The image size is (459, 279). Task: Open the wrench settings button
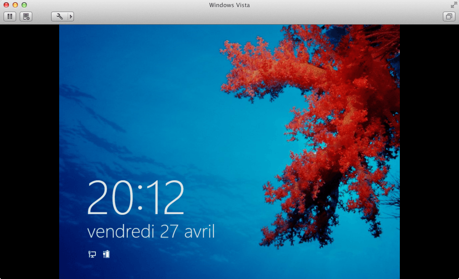60,17
